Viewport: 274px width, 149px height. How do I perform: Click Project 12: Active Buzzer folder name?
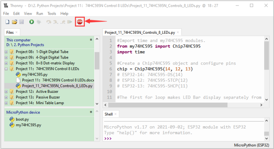click(37, 92)
